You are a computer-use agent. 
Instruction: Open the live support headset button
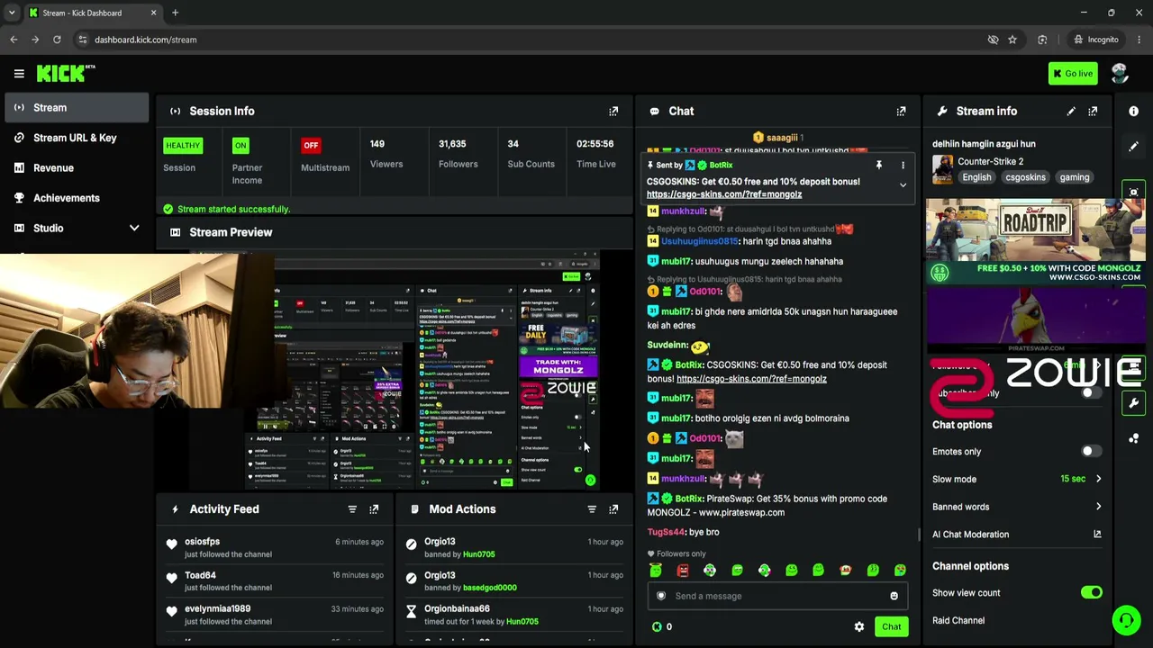1126,620
